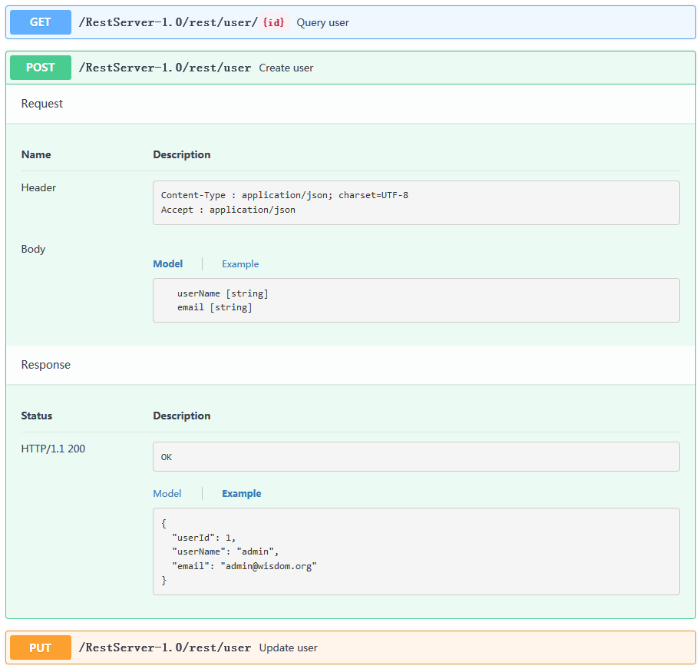Viewport: 700px width, 669px height.
Task: Click the POST /RestServer-1.0/rest/user path
Action: pyautogui.click(x=165, y=68)
